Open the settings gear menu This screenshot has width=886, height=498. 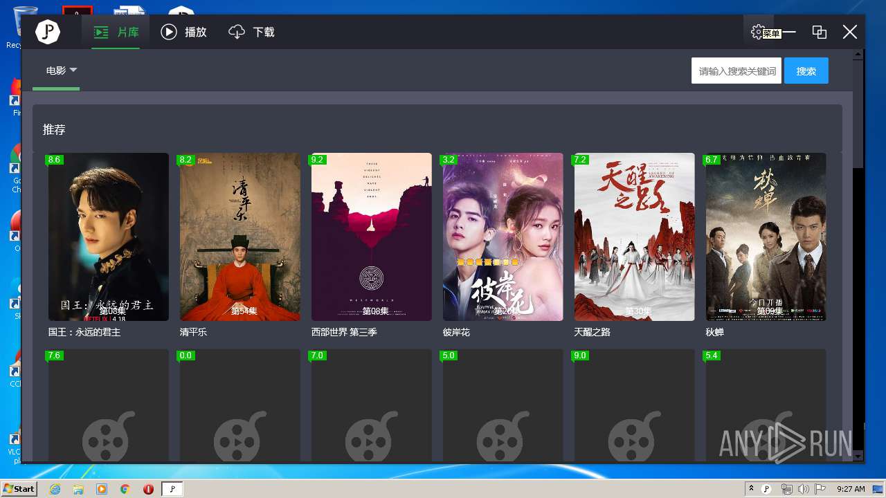[757, 32]
